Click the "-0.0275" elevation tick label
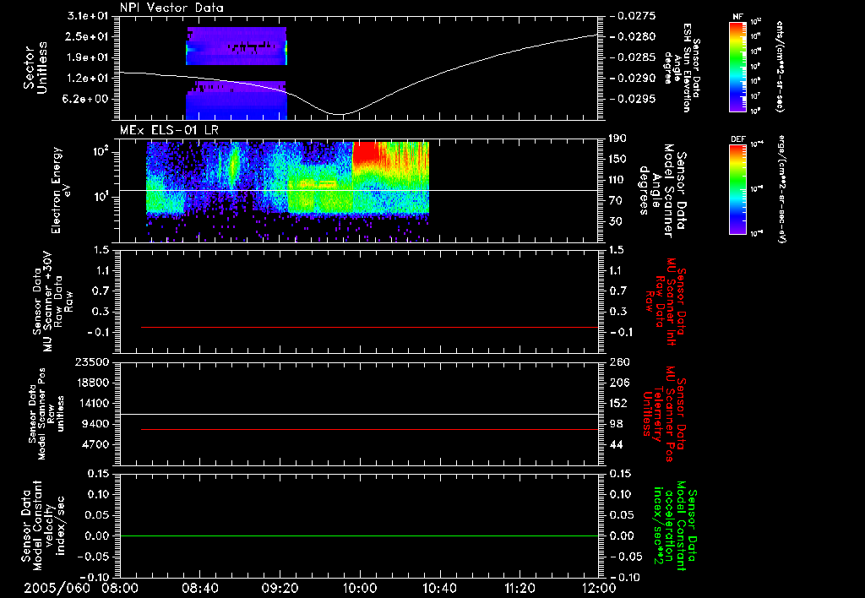The image size is (865, 598). (633, 16)
